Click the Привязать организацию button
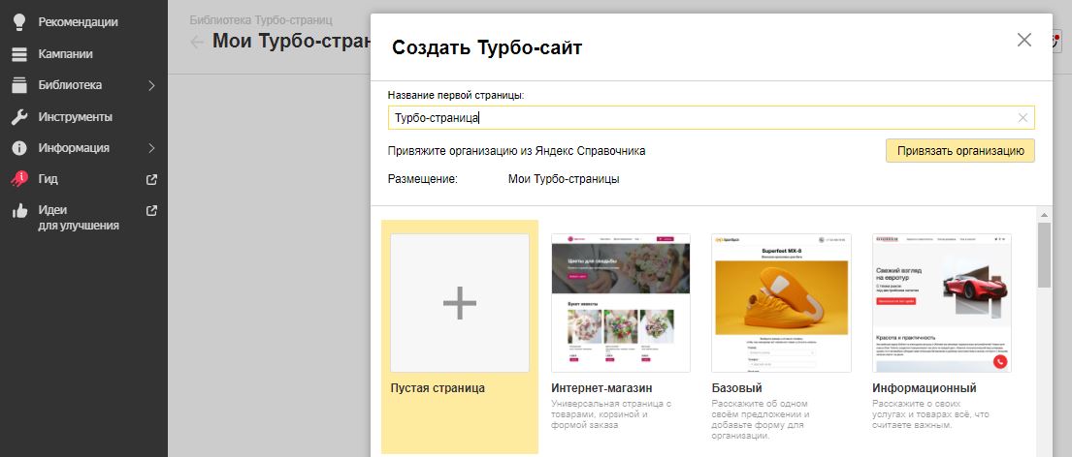This screenshot has width=1072, height=457. tap(959, 151)
